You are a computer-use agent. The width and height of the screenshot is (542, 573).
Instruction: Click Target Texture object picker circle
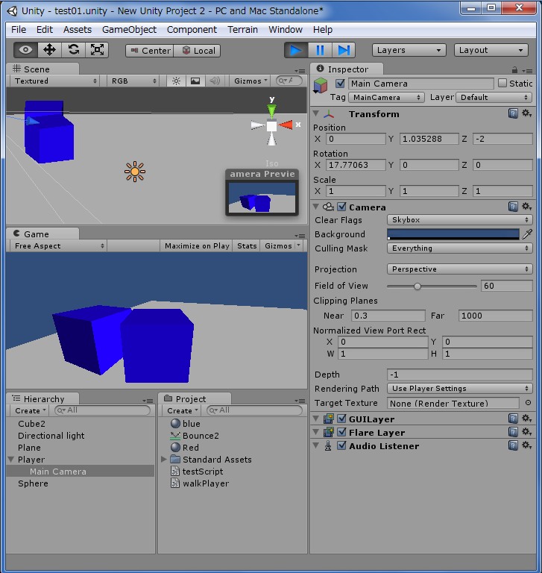[x=528, y=403]
